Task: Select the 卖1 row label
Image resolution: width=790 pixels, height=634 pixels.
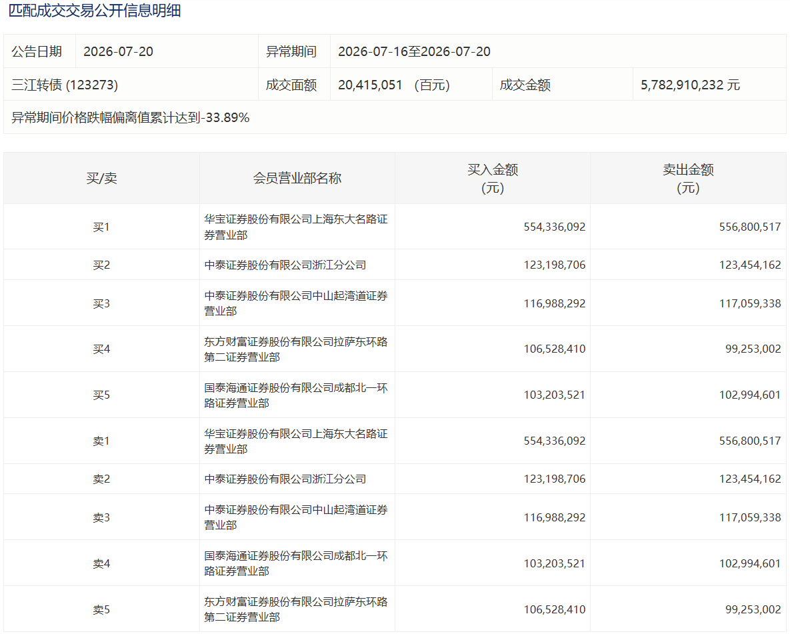Action: coord(101,441)
